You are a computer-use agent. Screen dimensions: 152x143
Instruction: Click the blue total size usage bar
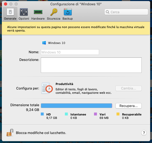tap(77, 106)
